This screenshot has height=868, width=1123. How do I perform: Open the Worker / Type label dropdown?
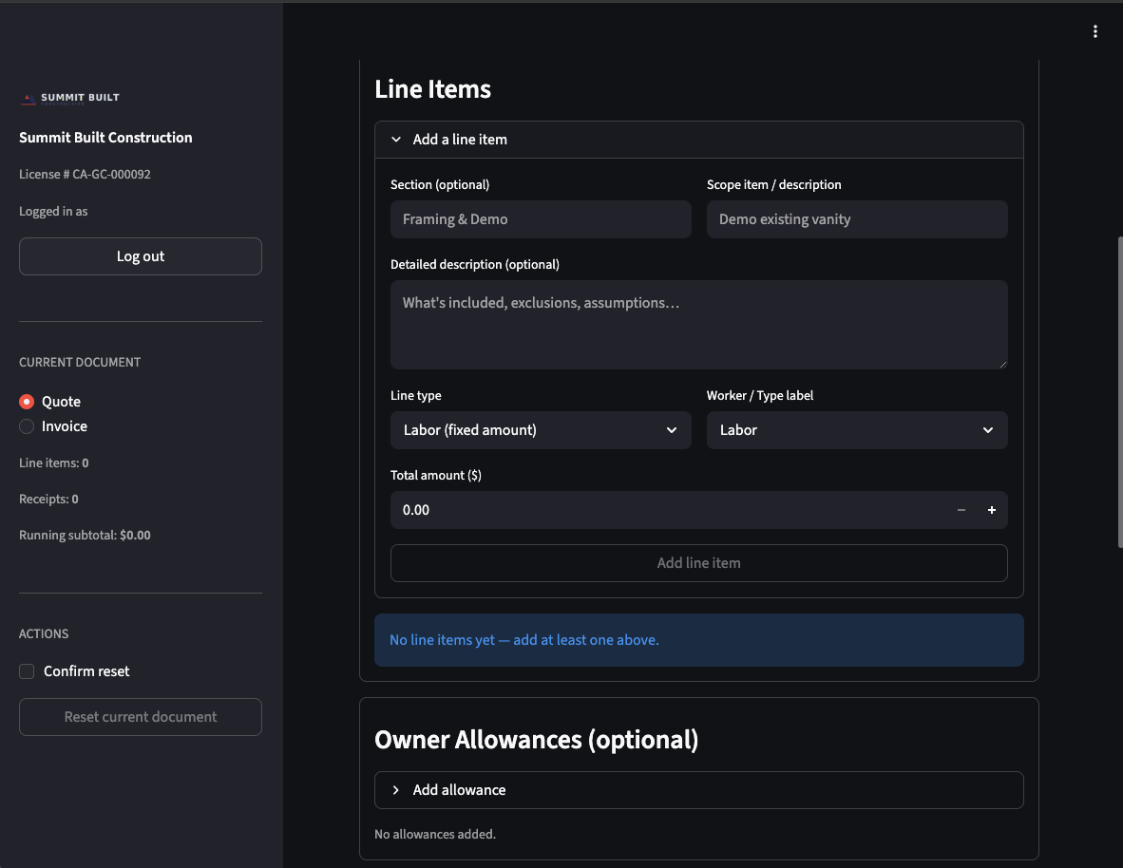point(857,430)
